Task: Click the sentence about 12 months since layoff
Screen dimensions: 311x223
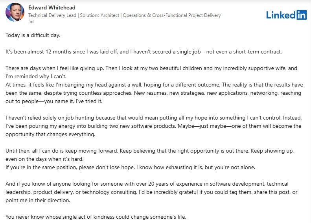Action: pyautogui.click(x=144, y=52)
